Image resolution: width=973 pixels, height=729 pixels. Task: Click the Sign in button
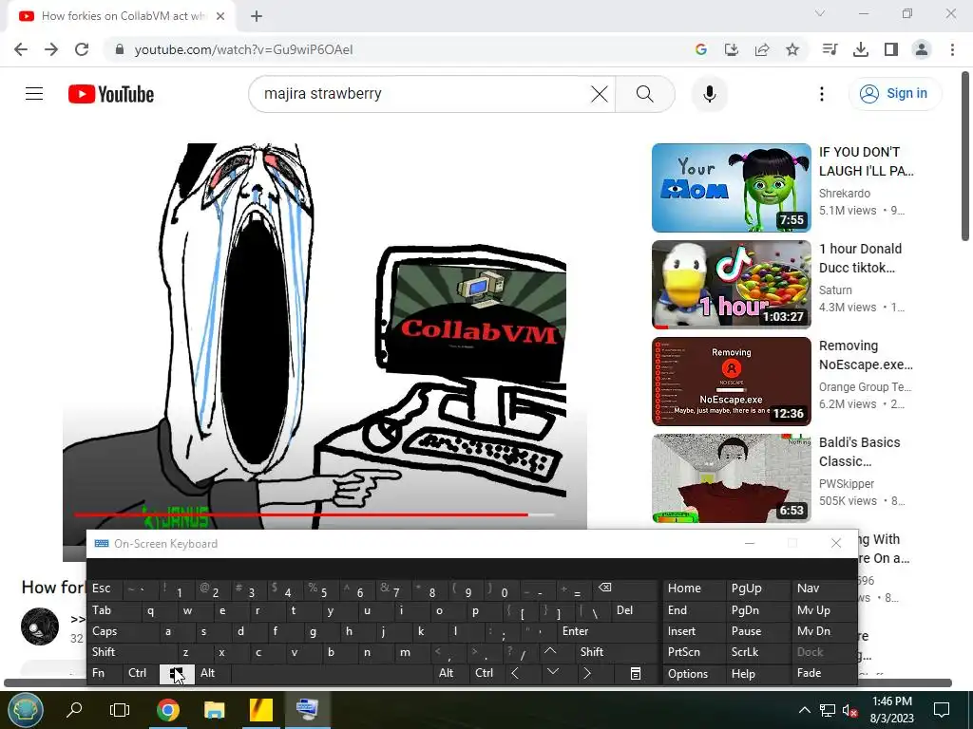(894, 94)
